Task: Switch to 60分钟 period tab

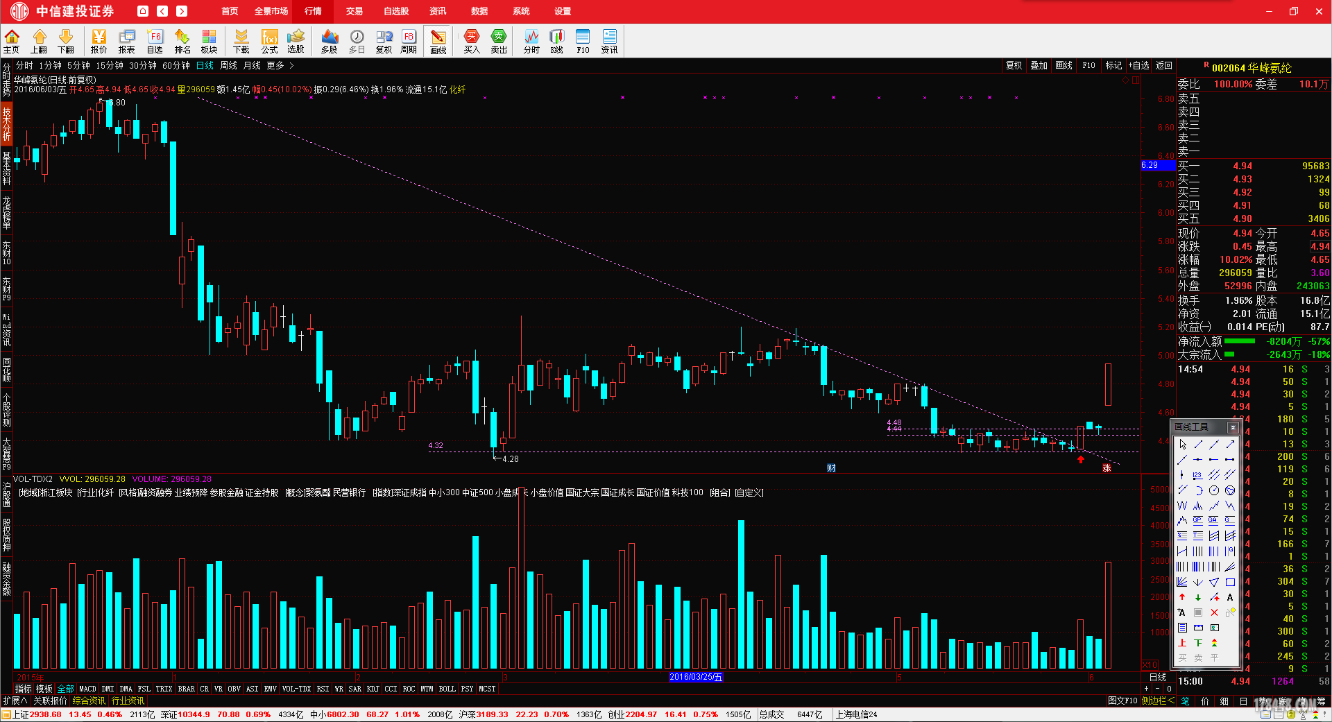Action: (176, 65)
